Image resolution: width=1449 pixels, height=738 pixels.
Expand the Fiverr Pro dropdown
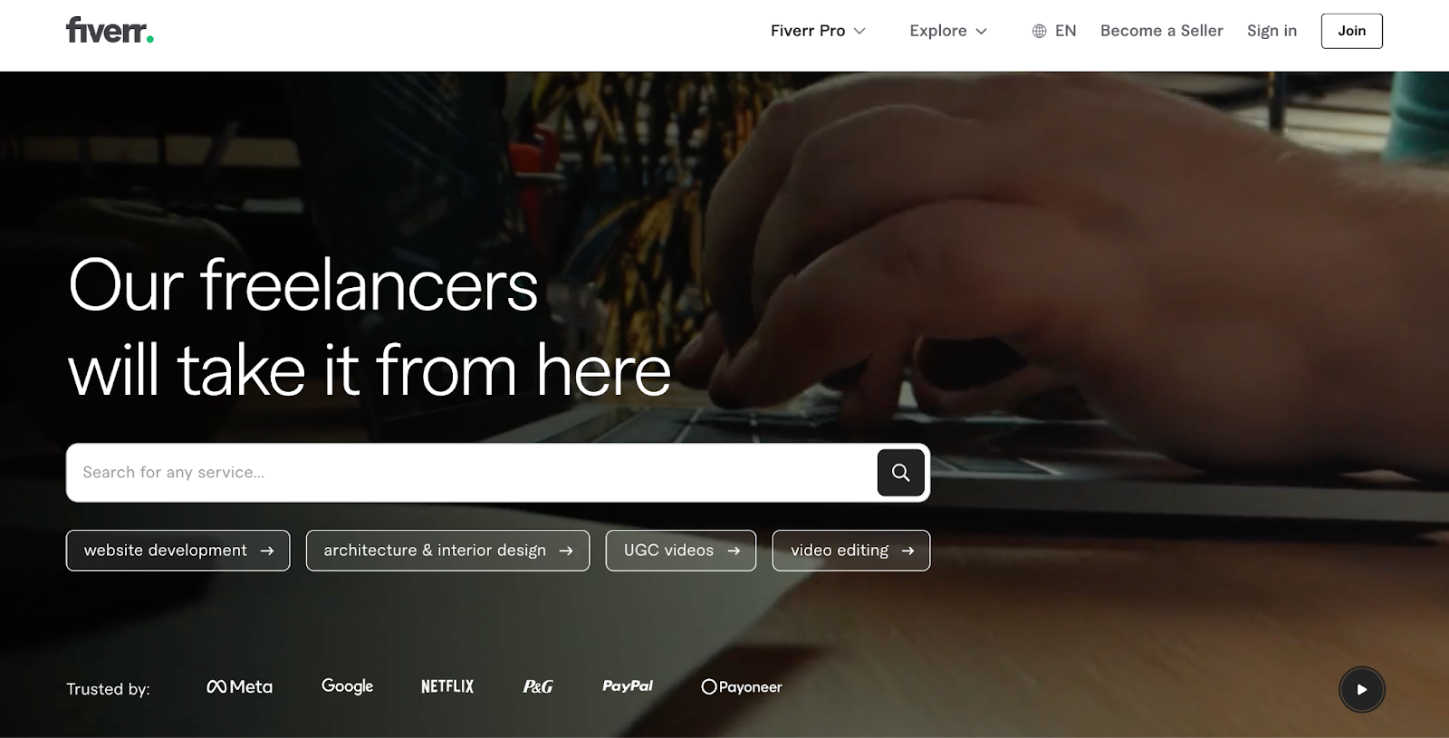click(818, 31)
